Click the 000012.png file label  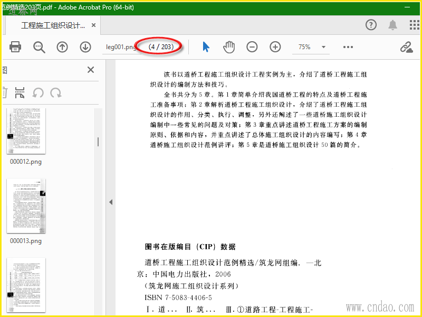tap(26, 162)
